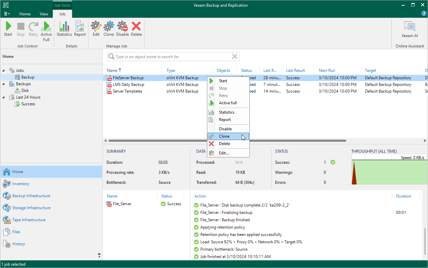The width and height of the screenshot is (428, 268).
Task: Click the job list horizontal scrollbar
Action: pyautogui.click(x=227, y=141)
